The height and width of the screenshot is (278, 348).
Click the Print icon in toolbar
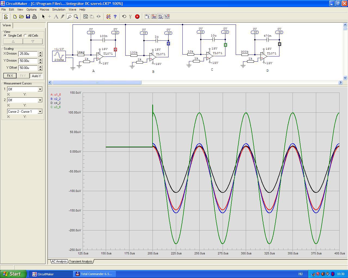tap(35, 17)
